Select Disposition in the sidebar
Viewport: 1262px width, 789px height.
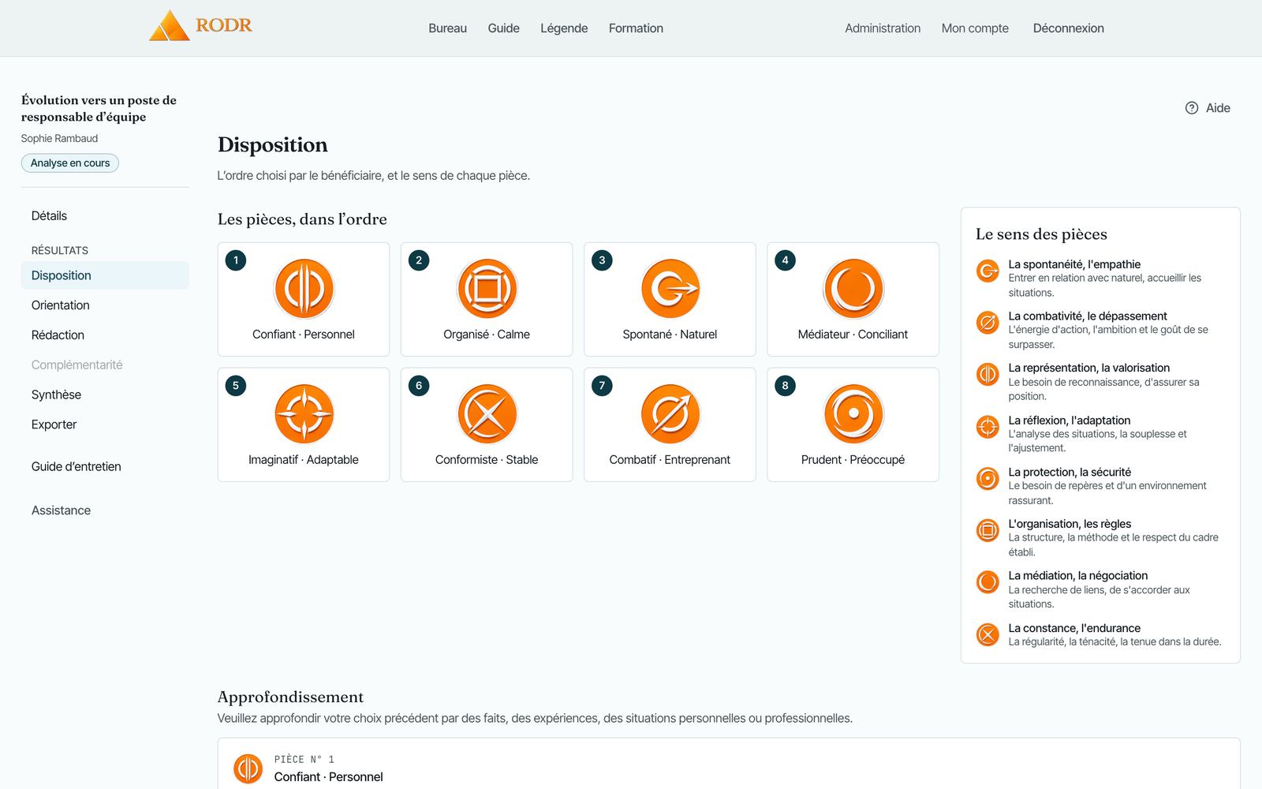[x=105, y=275]
